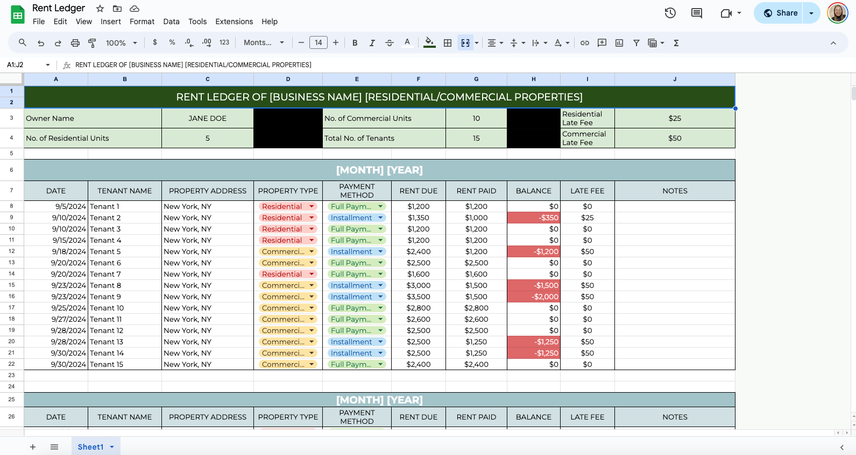Open the borders tool in toolbar
Viewport: 856px width, 455px height.
(x=447, y=43)
